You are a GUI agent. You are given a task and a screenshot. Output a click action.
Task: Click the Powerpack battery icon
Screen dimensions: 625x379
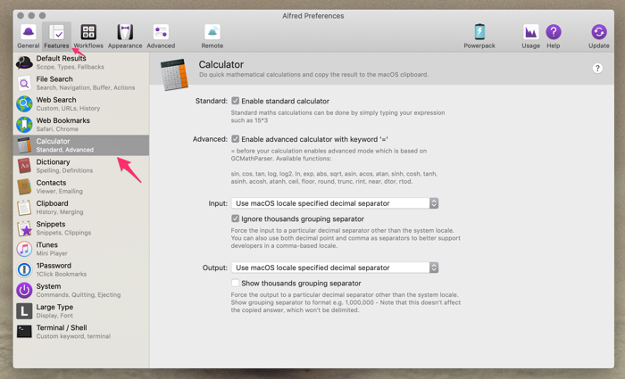point(479,32)
